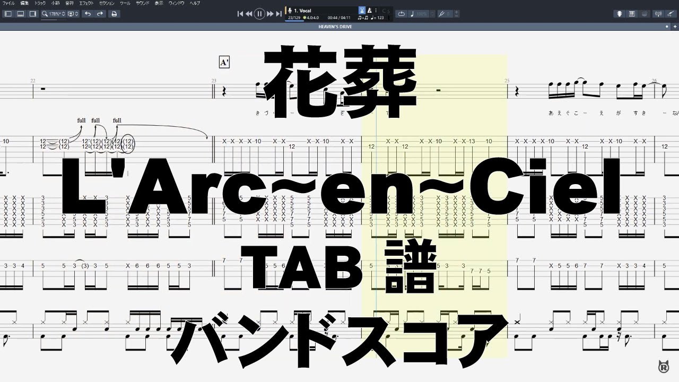The width and height of the screenshot is (679, 382).
Task: Click the undo arrow
Action: point(88,14)
